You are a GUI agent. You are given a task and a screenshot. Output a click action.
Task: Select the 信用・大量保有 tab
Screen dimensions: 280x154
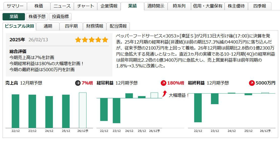tap(207, 5)
